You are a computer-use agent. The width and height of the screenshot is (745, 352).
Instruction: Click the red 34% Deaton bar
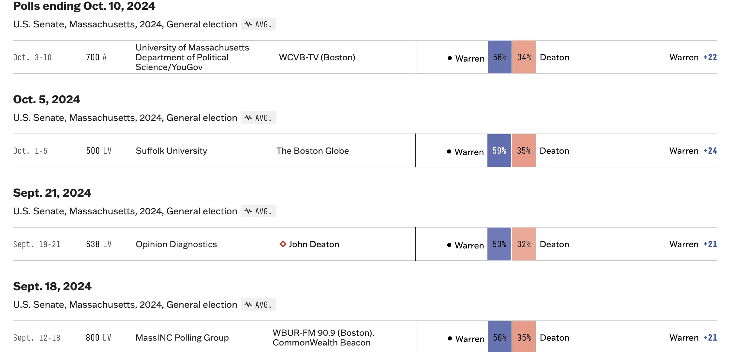(x=524, y=57)
